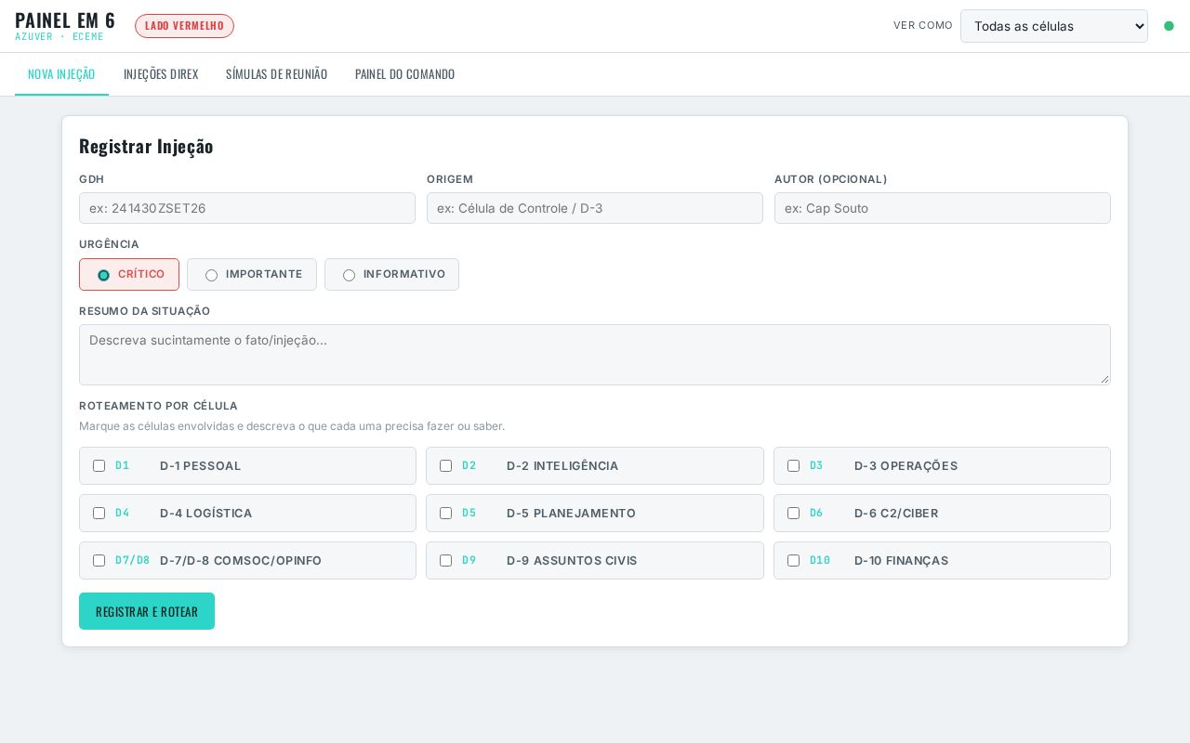This screenshot has width=1190, height=743.
Task: Mark the D-6 C2/Ciber checkbox
Action: (x=793, y=514)
